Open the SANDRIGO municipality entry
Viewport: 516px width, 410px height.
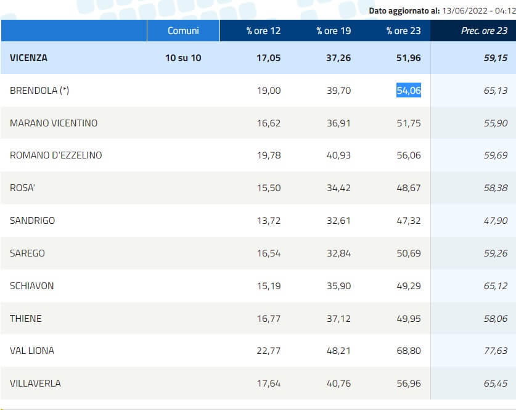pos(32,220)
